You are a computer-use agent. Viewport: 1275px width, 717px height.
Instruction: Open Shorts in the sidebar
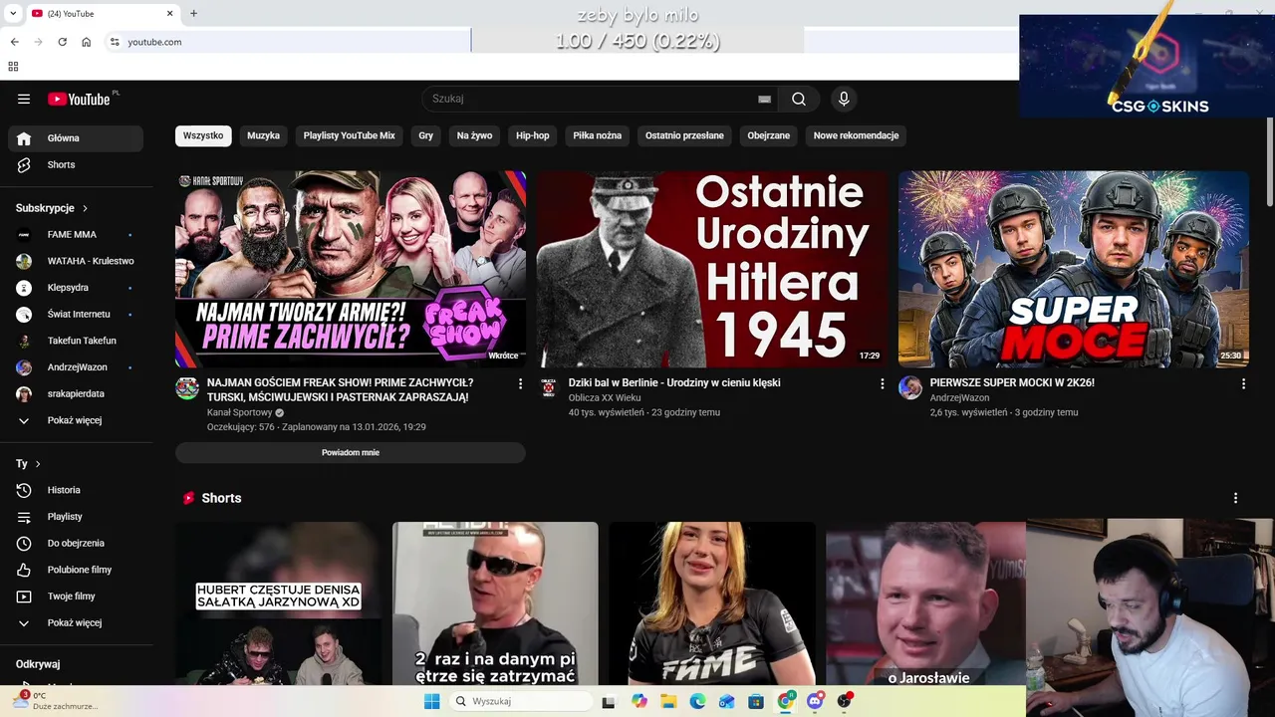click(x=76, y=165)
